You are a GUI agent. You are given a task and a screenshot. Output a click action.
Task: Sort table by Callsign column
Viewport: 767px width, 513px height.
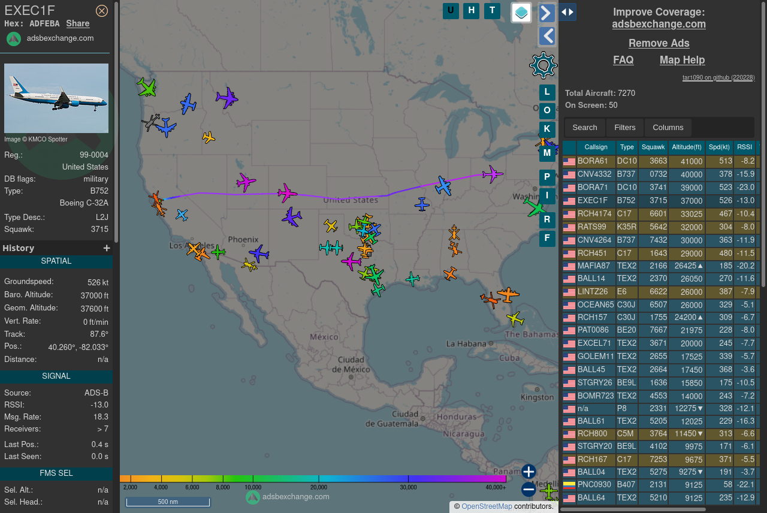tap(596, 147)
